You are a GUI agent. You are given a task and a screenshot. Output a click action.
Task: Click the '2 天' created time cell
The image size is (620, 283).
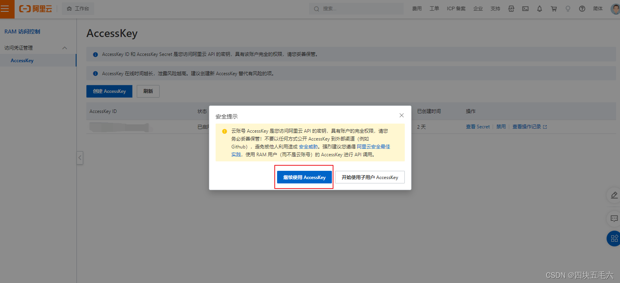(421, 127)
